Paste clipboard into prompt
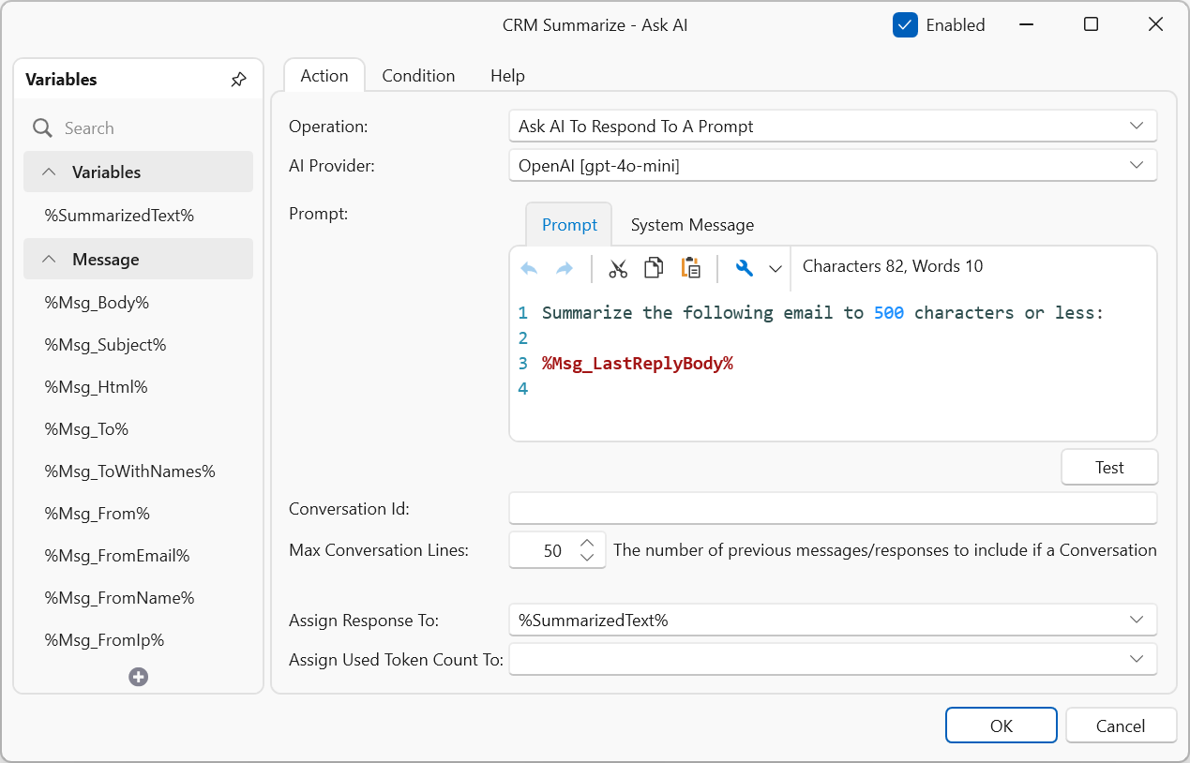 pos(691,268)
